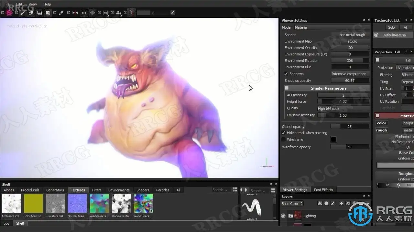Select the Eraser tool
The image size is (414, 232).
point(31,13)
